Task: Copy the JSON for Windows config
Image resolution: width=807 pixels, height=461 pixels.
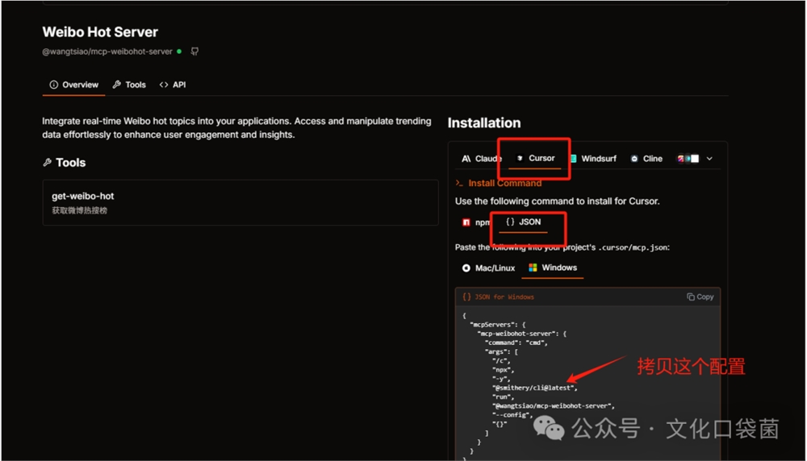Action: 700,297
